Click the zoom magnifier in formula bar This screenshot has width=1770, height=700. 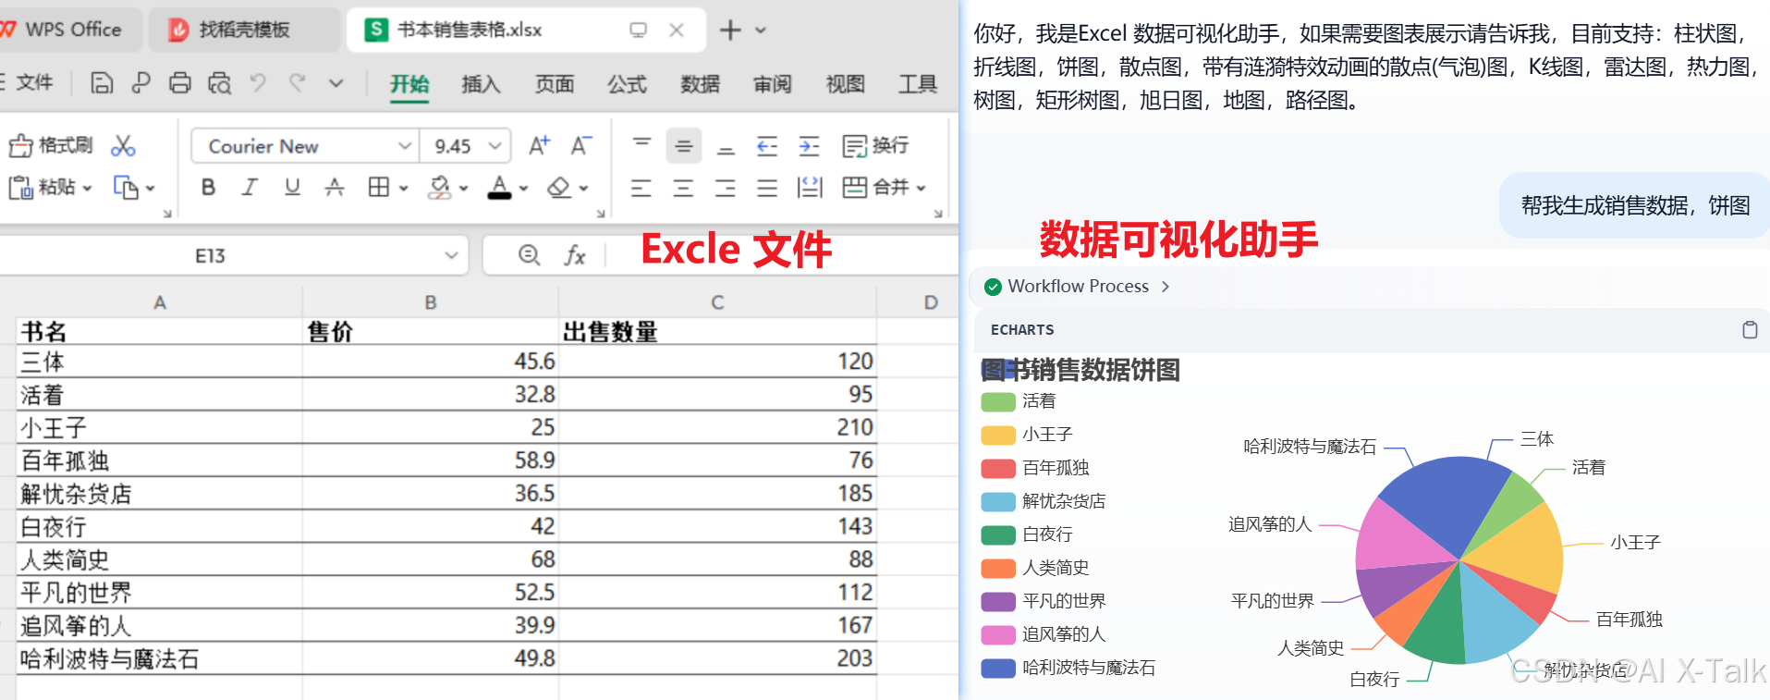530,255
